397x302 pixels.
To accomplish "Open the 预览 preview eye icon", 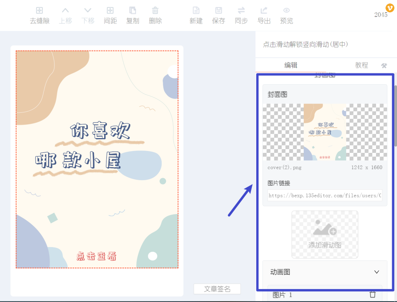I will (286, 10).
